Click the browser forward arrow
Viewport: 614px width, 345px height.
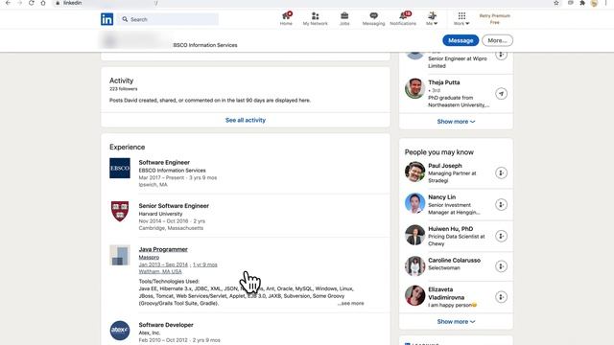point(19,3)
